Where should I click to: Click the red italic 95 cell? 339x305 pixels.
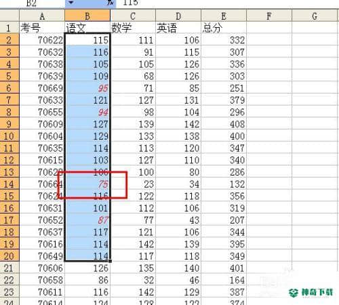pos(87,88)
